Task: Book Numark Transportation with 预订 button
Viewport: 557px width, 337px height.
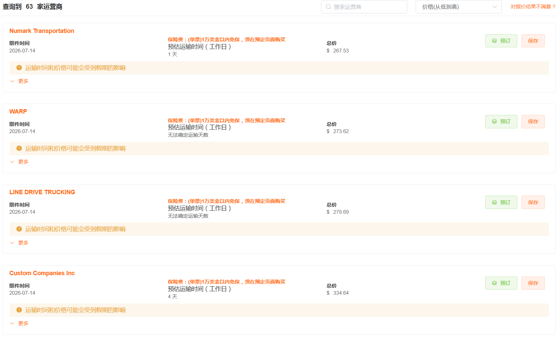Action: tap(501, 41)
